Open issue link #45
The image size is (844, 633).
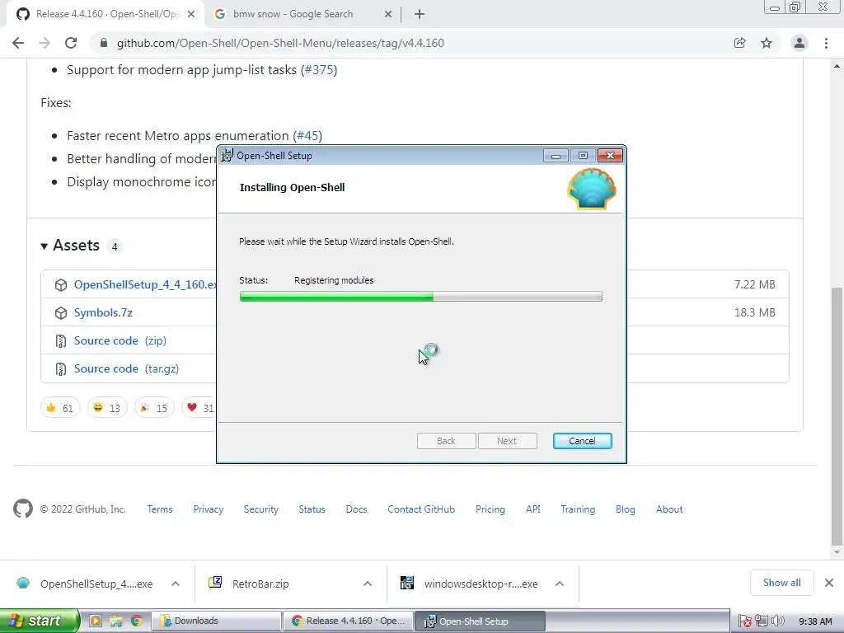coord(307,136)
